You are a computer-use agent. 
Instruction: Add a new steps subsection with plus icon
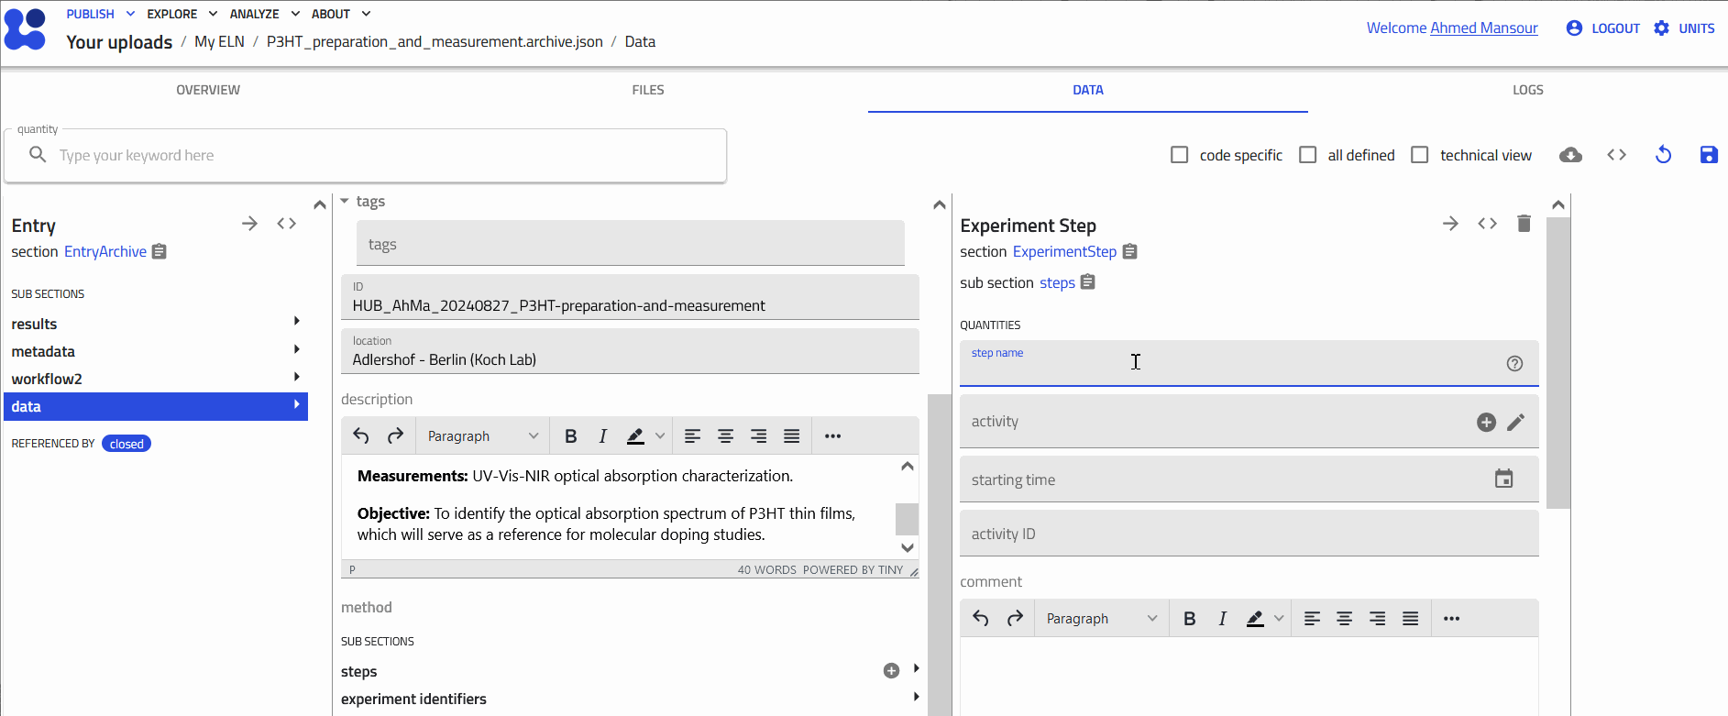[891, 671]
